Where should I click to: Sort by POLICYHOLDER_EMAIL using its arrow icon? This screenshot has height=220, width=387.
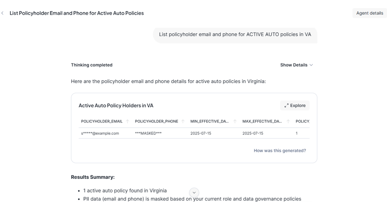[128, 122]
